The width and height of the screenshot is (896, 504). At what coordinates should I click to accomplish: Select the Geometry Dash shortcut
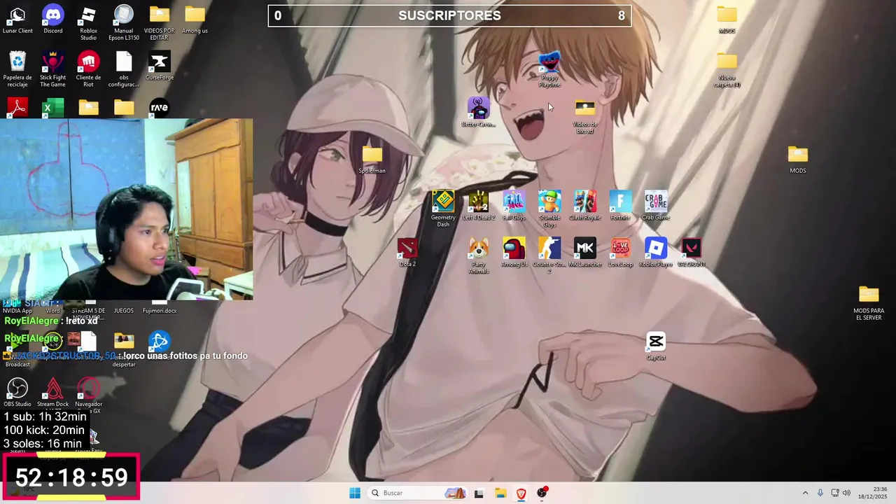pos(443,209)
